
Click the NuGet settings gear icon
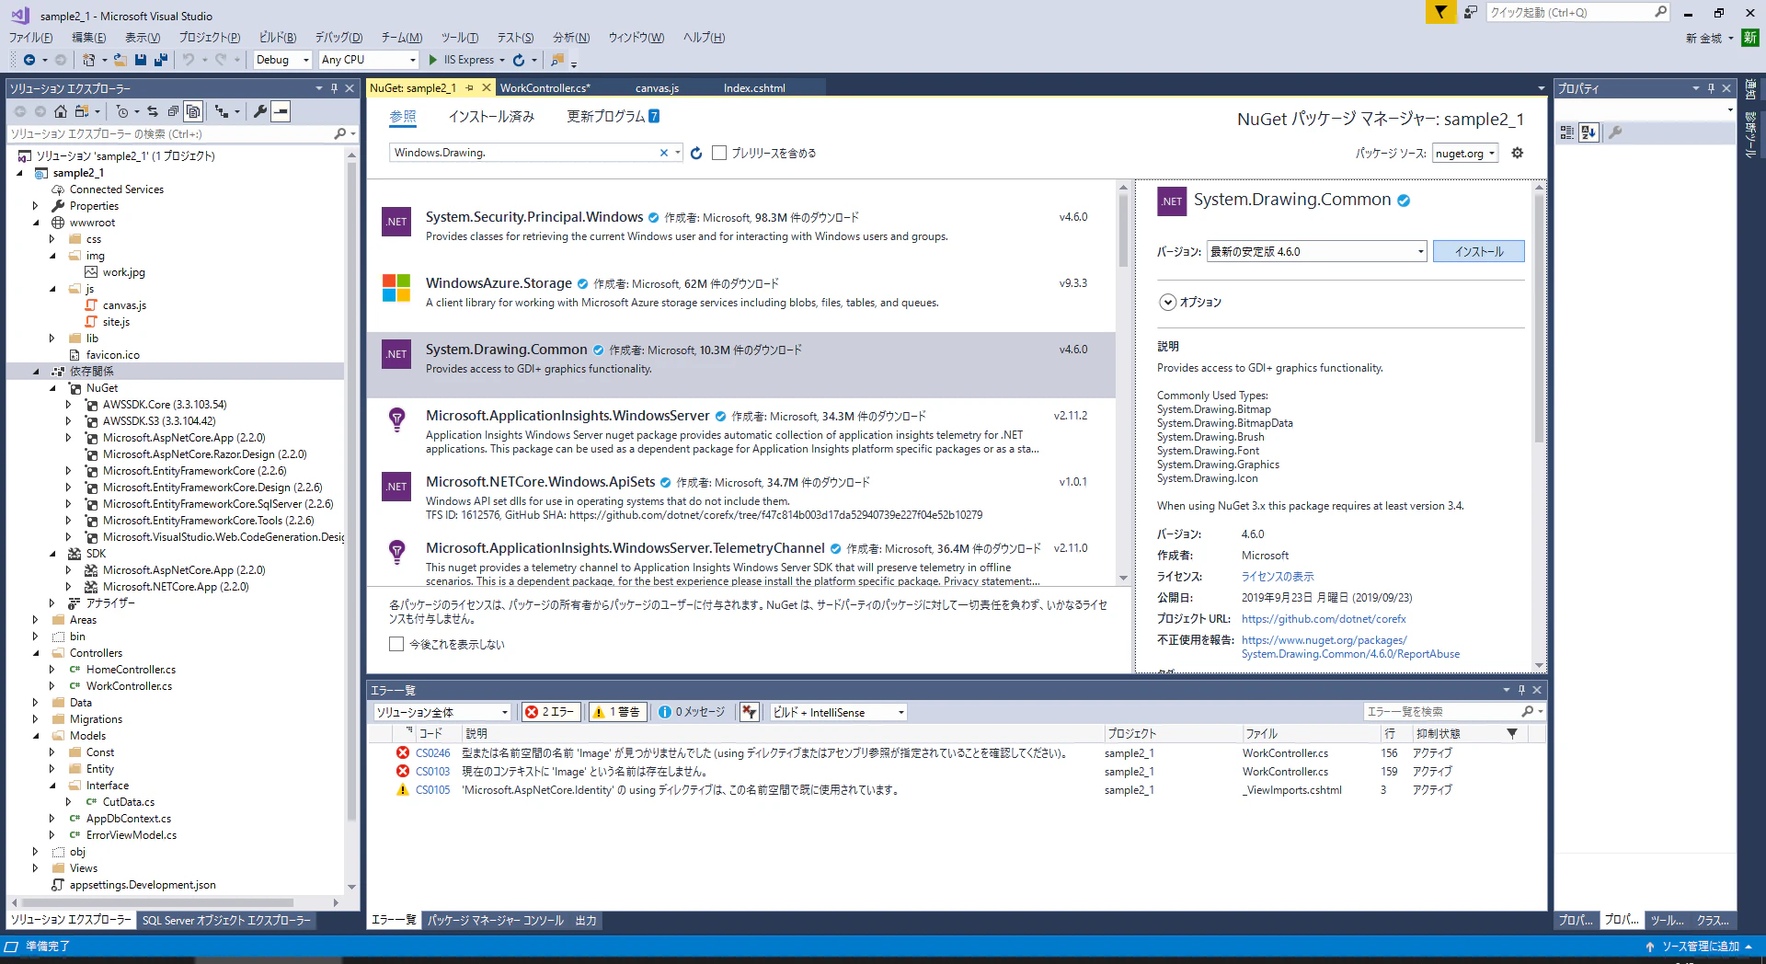coord(1518,153)
